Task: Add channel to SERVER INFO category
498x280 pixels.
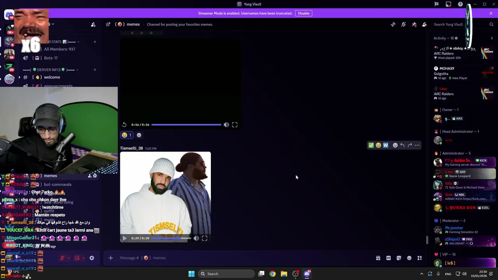Action: [x=95, y=70]
